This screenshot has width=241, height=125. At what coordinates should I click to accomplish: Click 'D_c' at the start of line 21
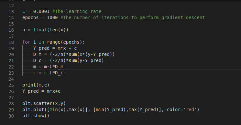[37, 60]
